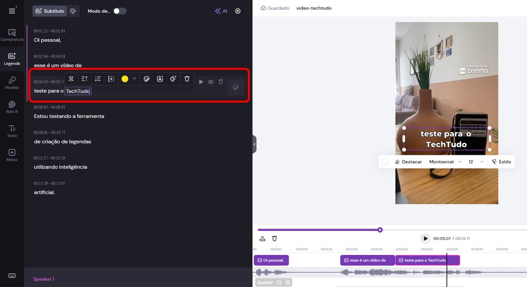Click the Destacar highlight button

click(x=408, y=162)
